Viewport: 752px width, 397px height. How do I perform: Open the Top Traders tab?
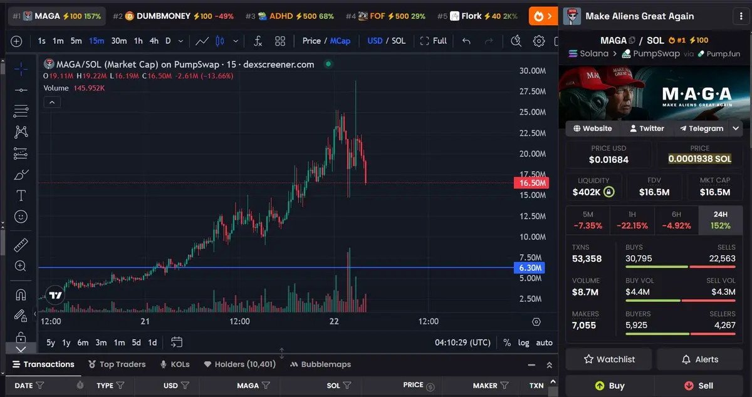117,364
